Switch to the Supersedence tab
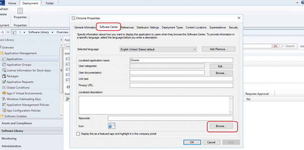Image resolution: width=304 pixels, height=150 pixels. [218, 28]
